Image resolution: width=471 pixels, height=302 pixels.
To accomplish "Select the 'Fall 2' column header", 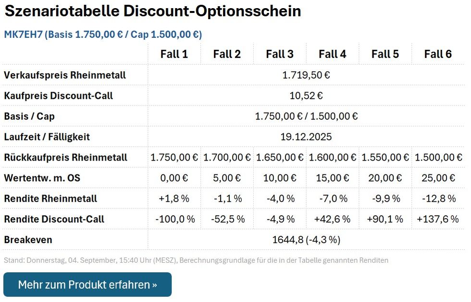I will (x=227, y=54).
